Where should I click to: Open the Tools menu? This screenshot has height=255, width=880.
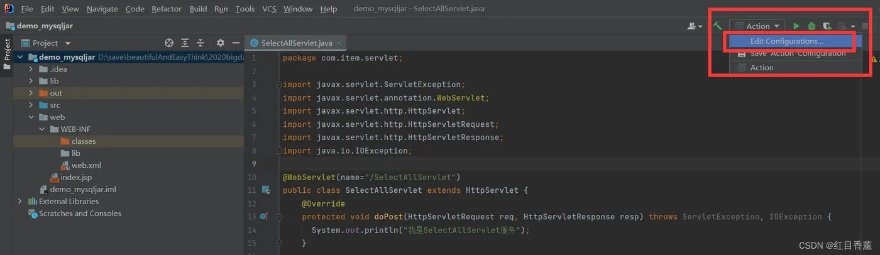pos(245,9)
